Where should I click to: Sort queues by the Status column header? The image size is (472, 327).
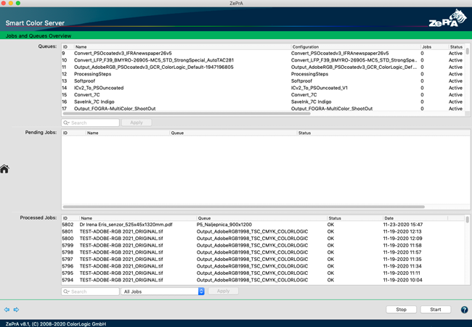(456, 47)
